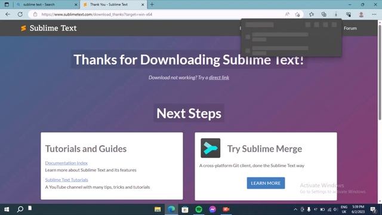Open the Favorites star icon in toolbar
This screenshot has height=215, width=382.
(312, 14)
